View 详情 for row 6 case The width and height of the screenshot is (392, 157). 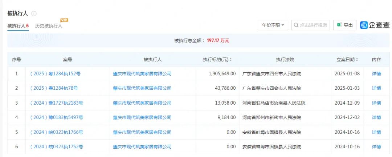coord(376,147)
